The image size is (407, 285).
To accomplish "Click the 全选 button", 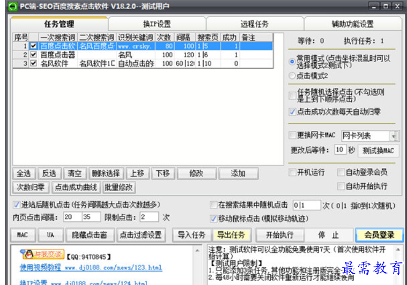I will click(24, 173).
